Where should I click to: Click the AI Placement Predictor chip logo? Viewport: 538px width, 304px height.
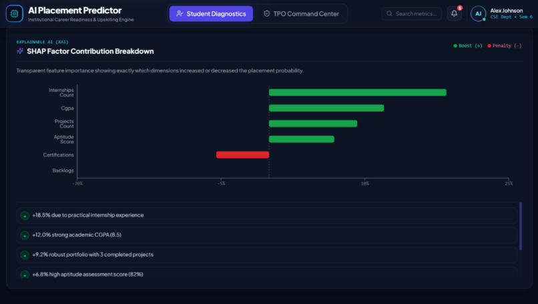tap(15, 14)
